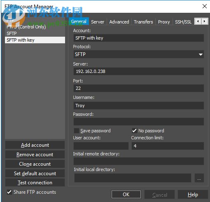Click the tab strip right arrow
The height and width of the screenshot is (202, 210).
205,21
